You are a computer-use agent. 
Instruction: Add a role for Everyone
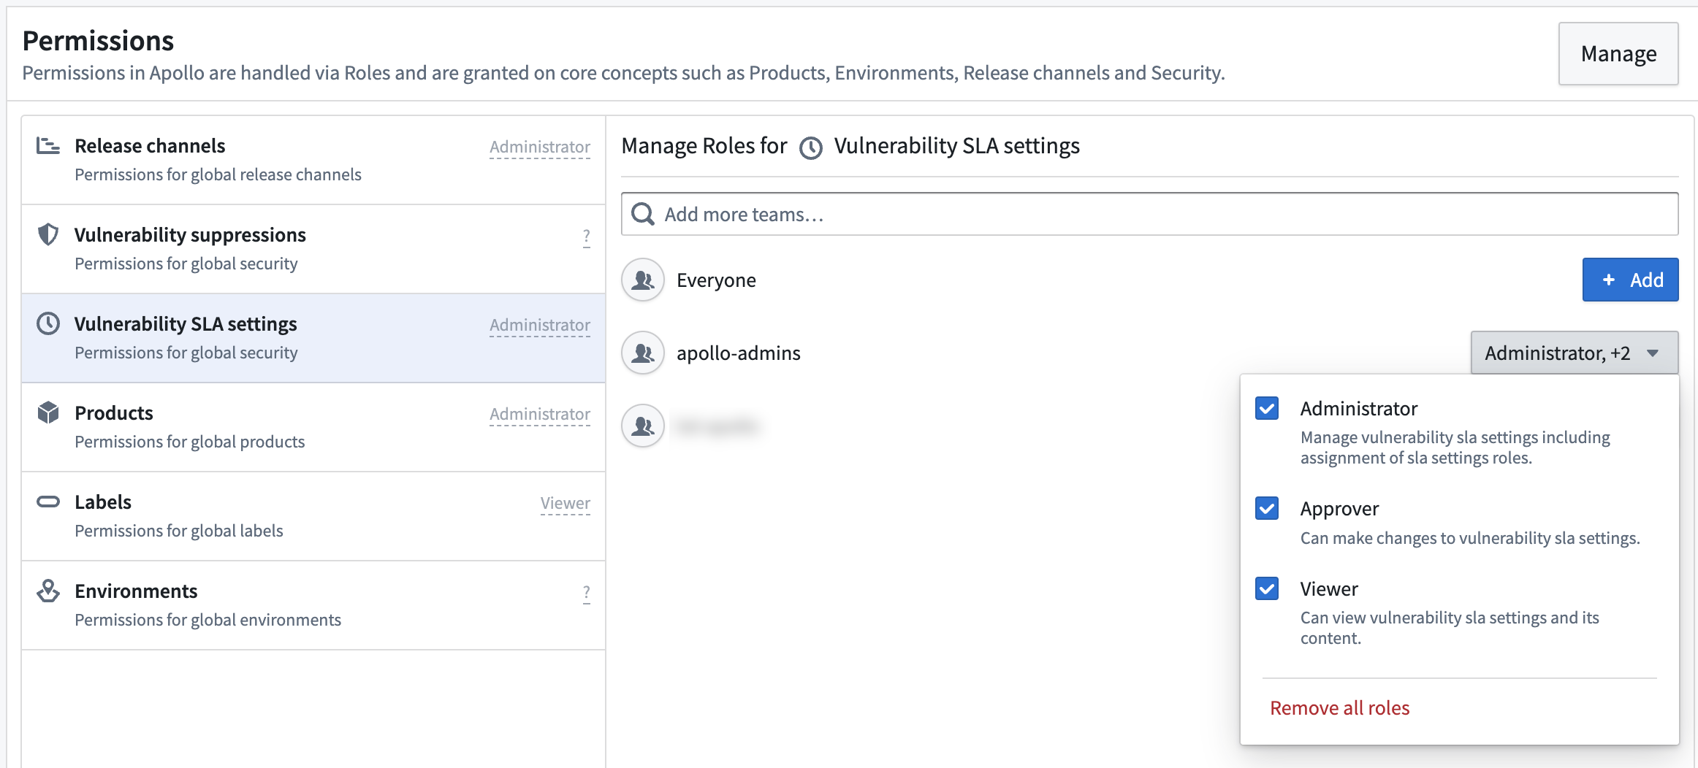(1630, 280)
